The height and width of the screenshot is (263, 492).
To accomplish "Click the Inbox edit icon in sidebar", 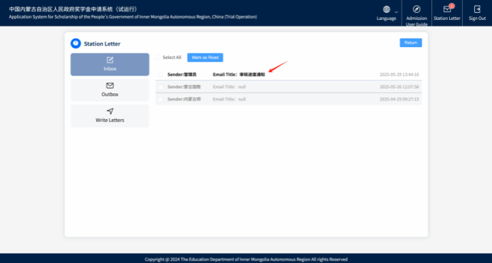I will (110, 60).
